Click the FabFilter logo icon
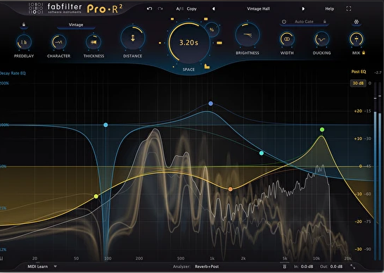 point(36,8)
